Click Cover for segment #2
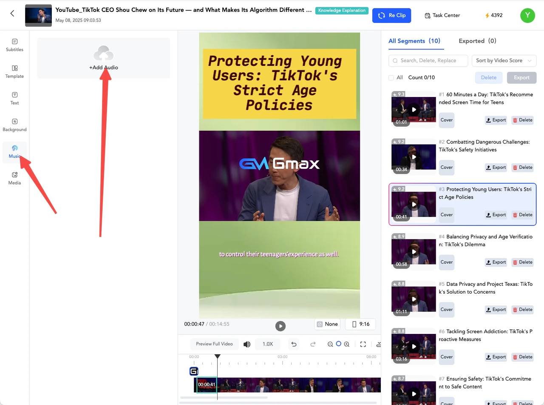544x405 pixels. (x=446, y=167)
